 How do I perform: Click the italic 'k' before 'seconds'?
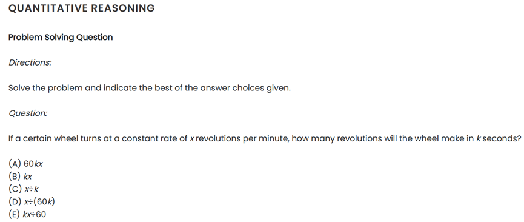point(478,139)
